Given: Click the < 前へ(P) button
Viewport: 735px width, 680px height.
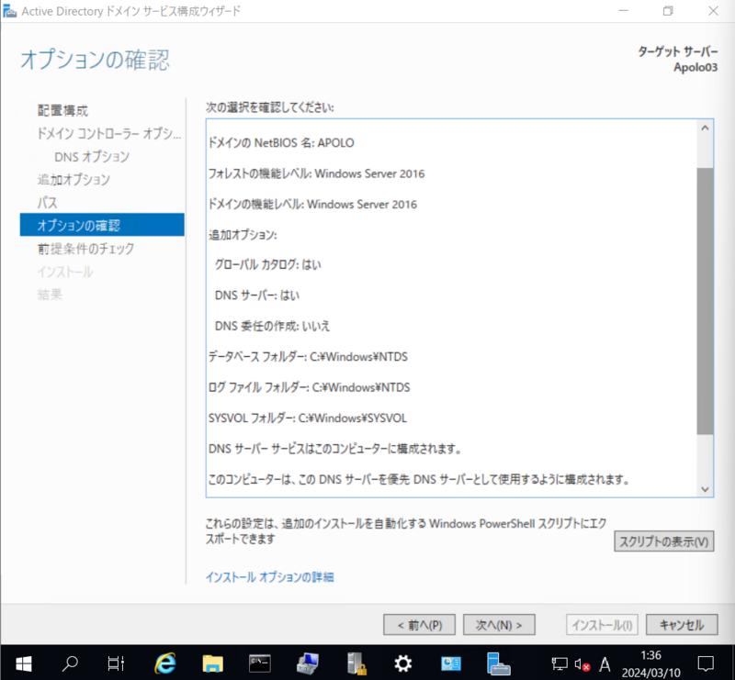Looking at the screenshot, I should click(419, 625).
